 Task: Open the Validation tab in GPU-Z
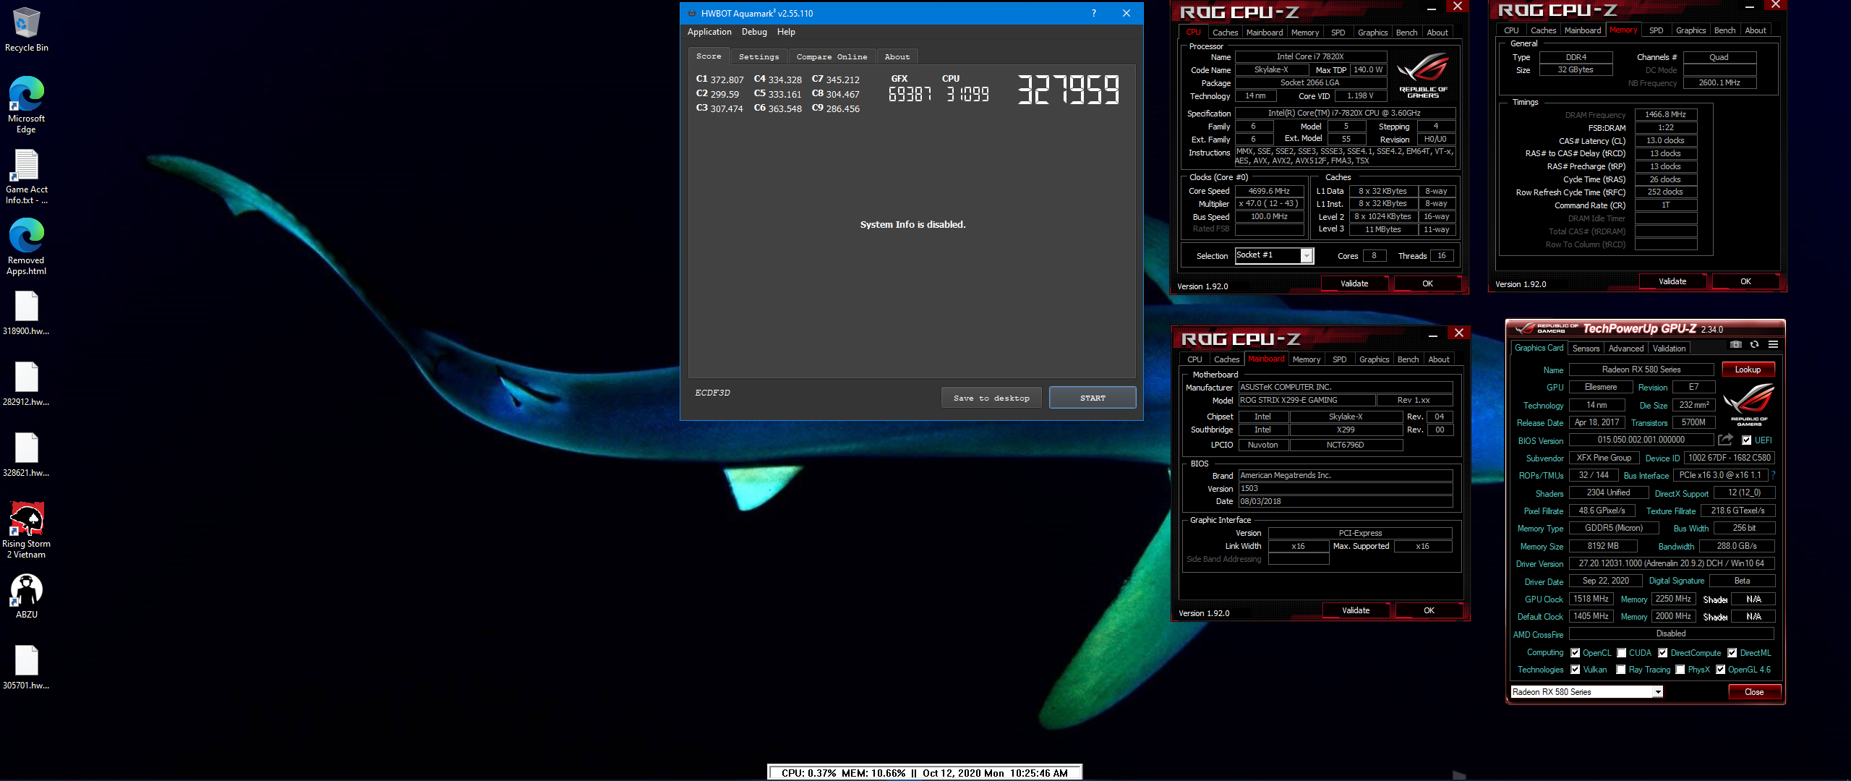(x=1669, y=348)
